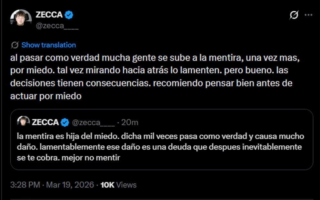The image size is (320, 200).
Task: Open the ZECCA display name in the post header
Action: pyautogui.click(x=49, y=15)
